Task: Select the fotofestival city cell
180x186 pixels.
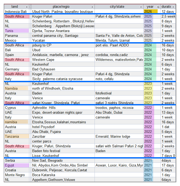Action: pyautogui.click(x=119, y=93)
